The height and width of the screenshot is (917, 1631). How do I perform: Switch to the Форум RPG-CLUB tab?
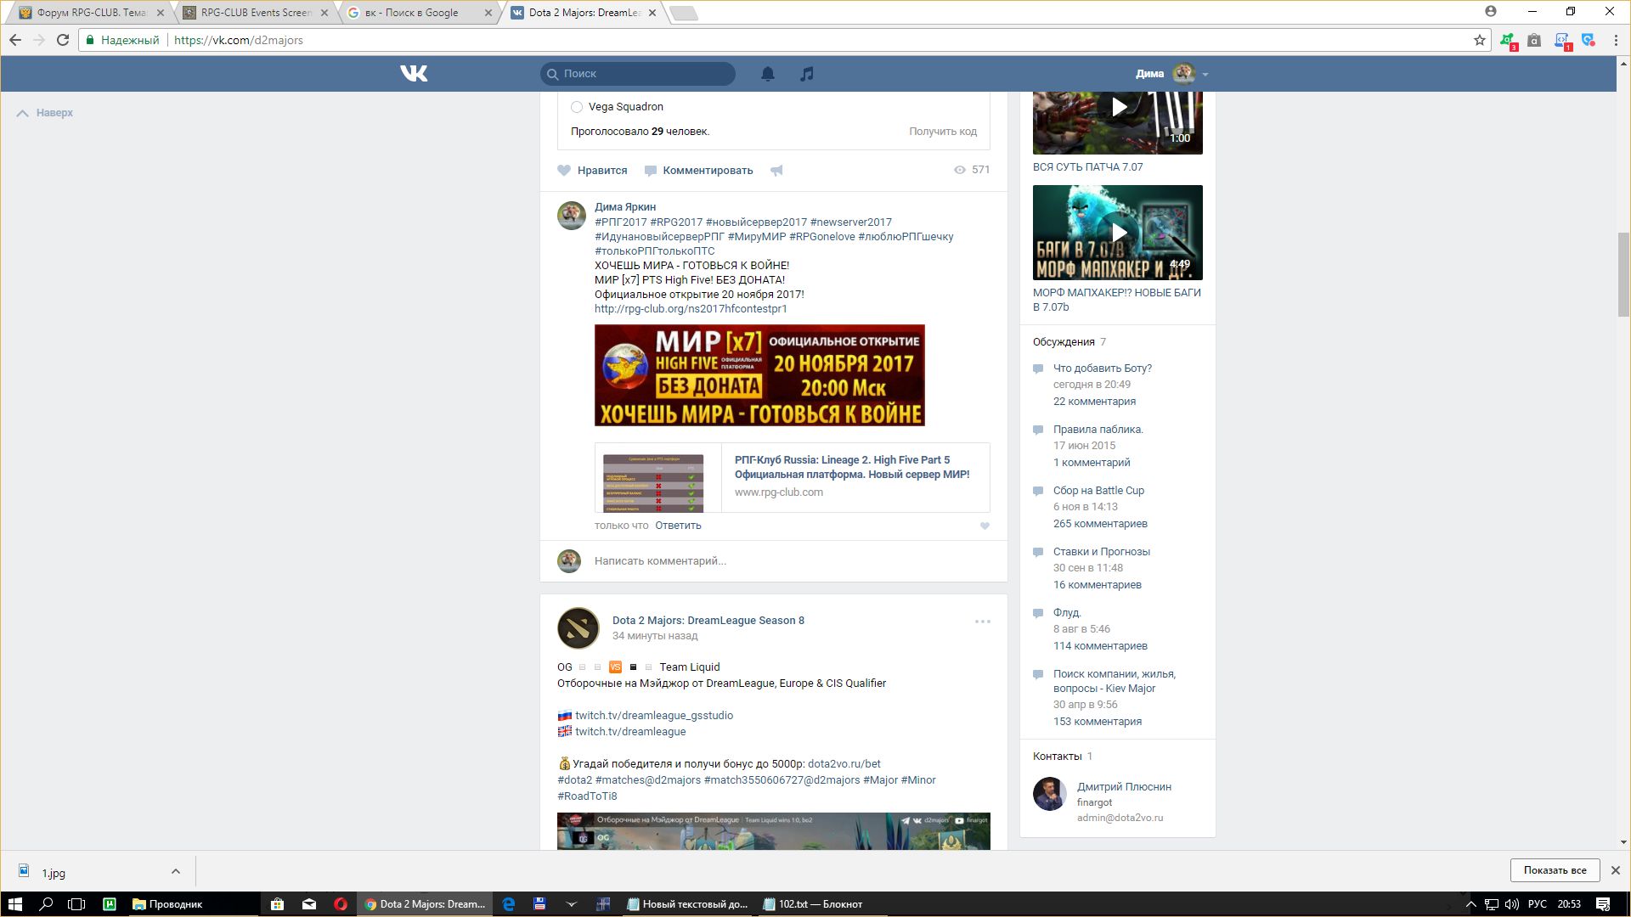(x=91, y=13)
